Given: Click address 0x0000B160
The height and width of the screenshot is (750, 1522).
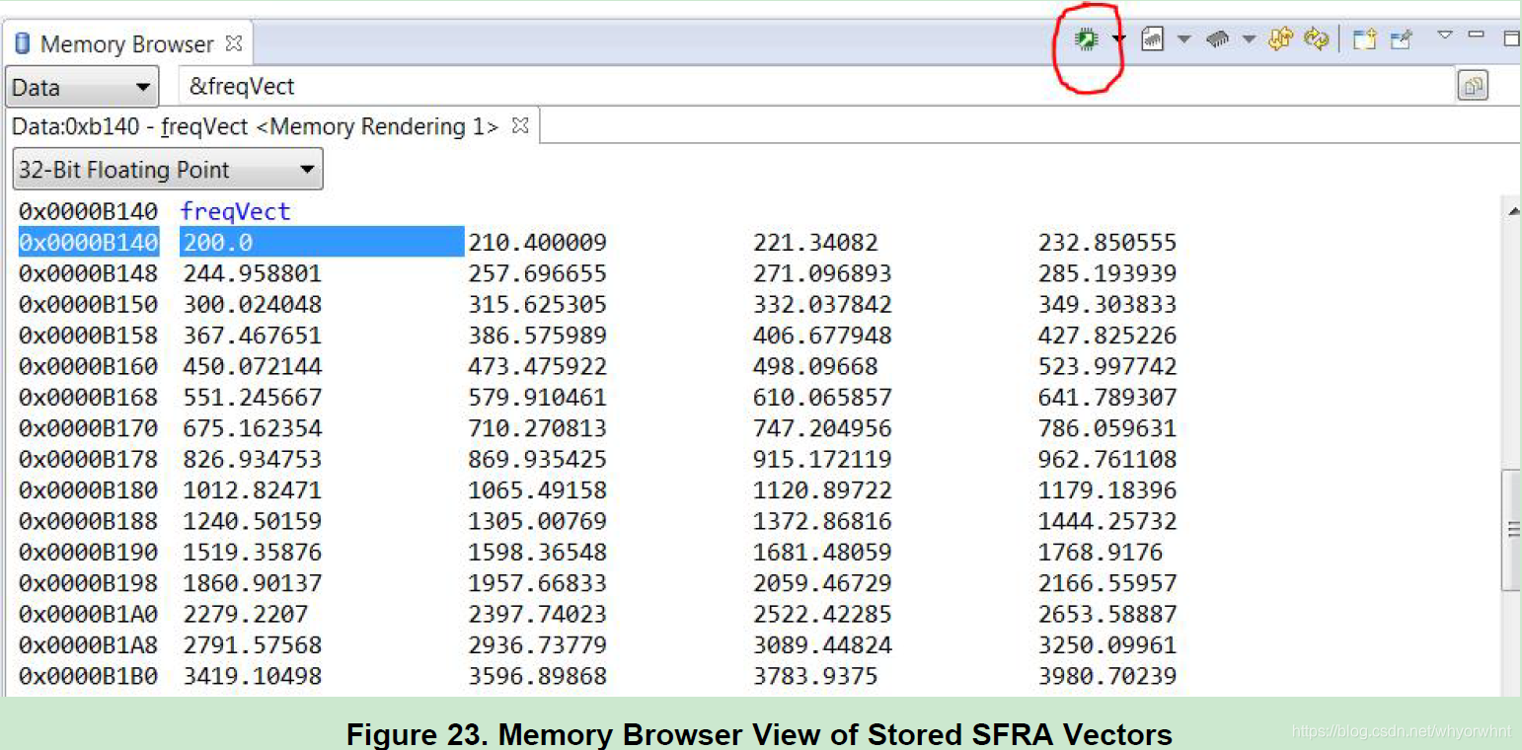Looking at the screenshot, I should pos(89,366).
